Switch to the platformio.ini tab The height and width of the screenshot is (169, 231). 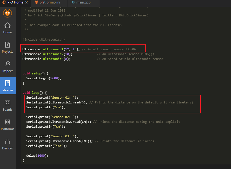50,2
